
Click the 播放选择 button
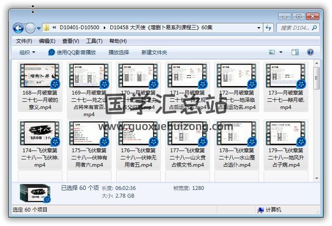click(118, 52)
